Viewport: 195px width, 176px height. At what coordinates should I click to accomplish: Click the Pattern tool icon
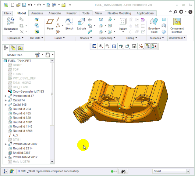[123, 21]
